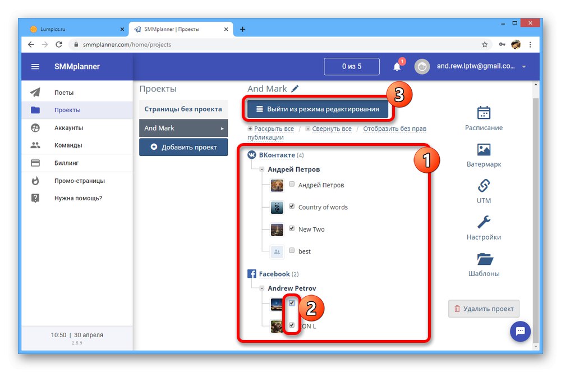The width and height of the screenshot is (561, 372).
Task: Open Посты in the sidebar
Action: pyautogui.click(x=77, y=93)
